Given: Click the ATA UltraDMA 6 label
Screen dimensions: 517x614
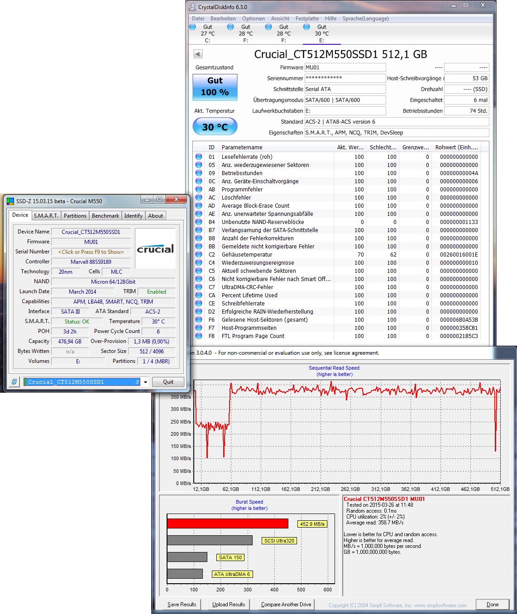Looking at the screenshot, I should 232,574.
